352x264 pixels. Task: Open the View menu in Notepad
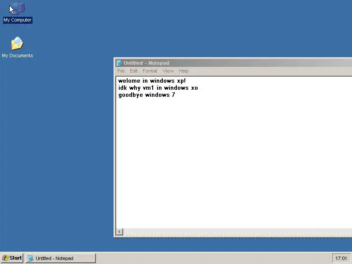click(168, 71)
